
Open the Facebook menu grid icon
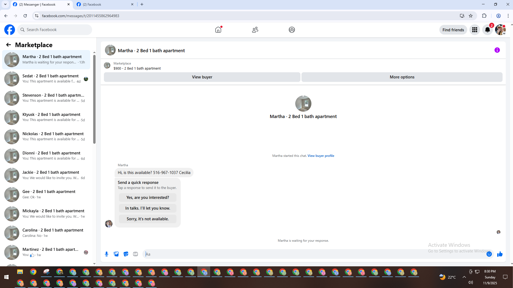click(x=475, y=30)
